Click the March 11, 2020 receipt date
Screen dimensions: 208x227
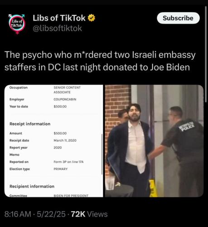(x=65, y=140)
